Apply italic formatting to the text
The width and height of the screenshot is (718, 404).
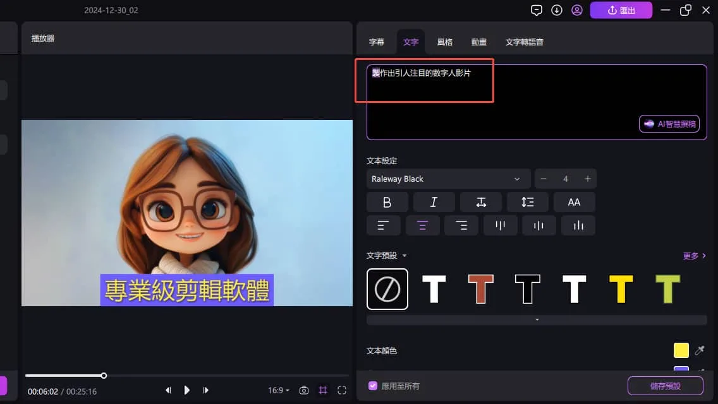click(434, 202)
